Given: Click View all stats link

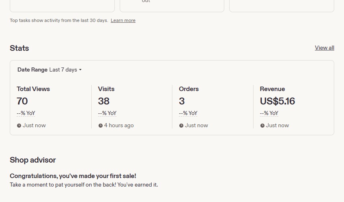Looking at the screenshot, I should click(325, 48).
